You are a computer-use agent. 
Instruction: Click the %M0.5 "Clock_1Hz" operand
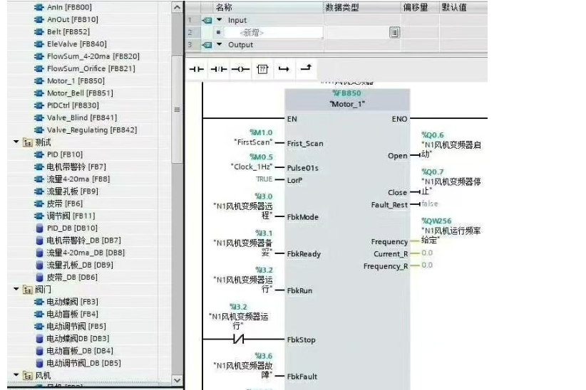[x=252, y=162]
